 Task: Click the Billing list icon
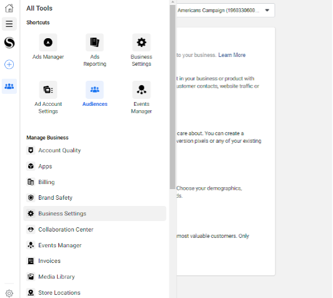[31, 182]
